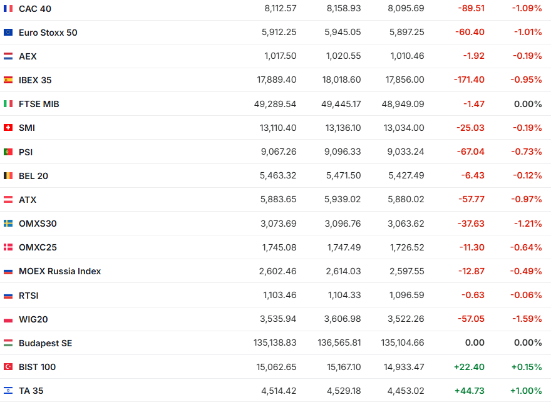
Task: Select CAC 40 last value 8,112.57
Action: (x=281, y=8)
